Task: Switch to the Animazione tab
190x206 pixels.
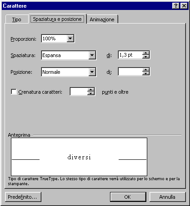Action: [102, 19]
